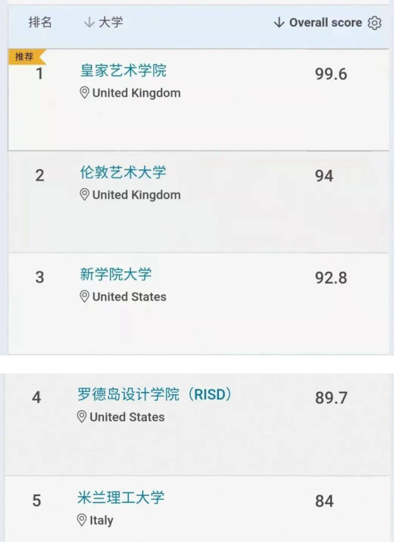394x542 pixels.
Task: Click the 排名 column header
Action: pyautogui.click(x=40, y=22)
